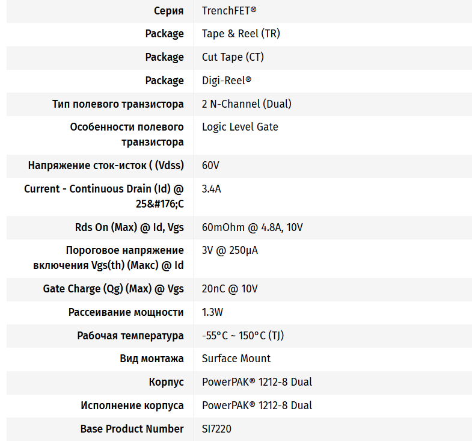The height and width of the screenshot is (441, 472).
Task: Click the Rds On (Max) @ Id, Vgs label
Action: coord(125,227)
